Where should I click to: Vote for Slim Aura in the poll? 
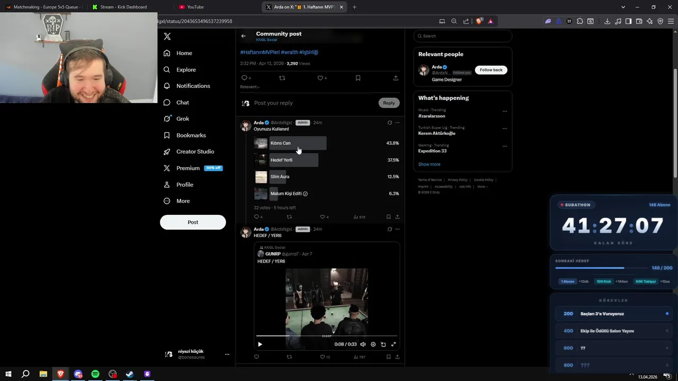(x=326, y=177)
